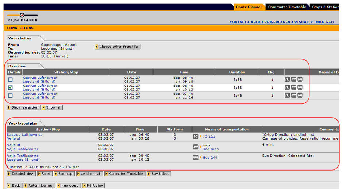
Task: Open the IC 121 train link
Action: 209,136
